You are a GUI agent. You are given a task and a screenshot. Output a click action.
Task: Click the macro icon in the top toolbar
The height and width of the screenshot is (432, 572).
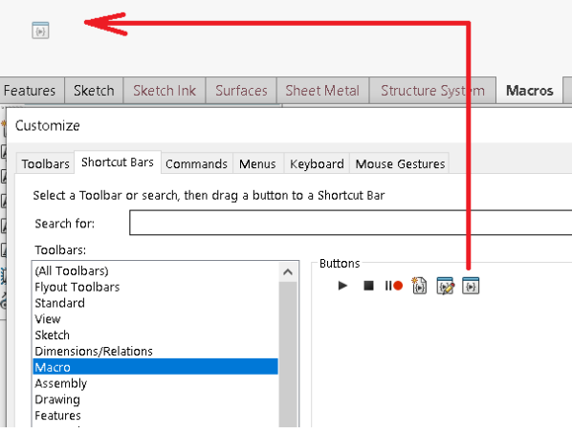40,31
